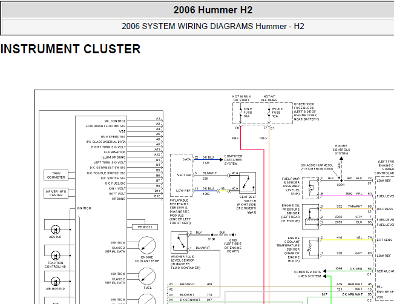The image size is (394, 304).
Task: Click the GROUND label in cluster pin list
Action: pyautogui.click(x=119, y=199)
